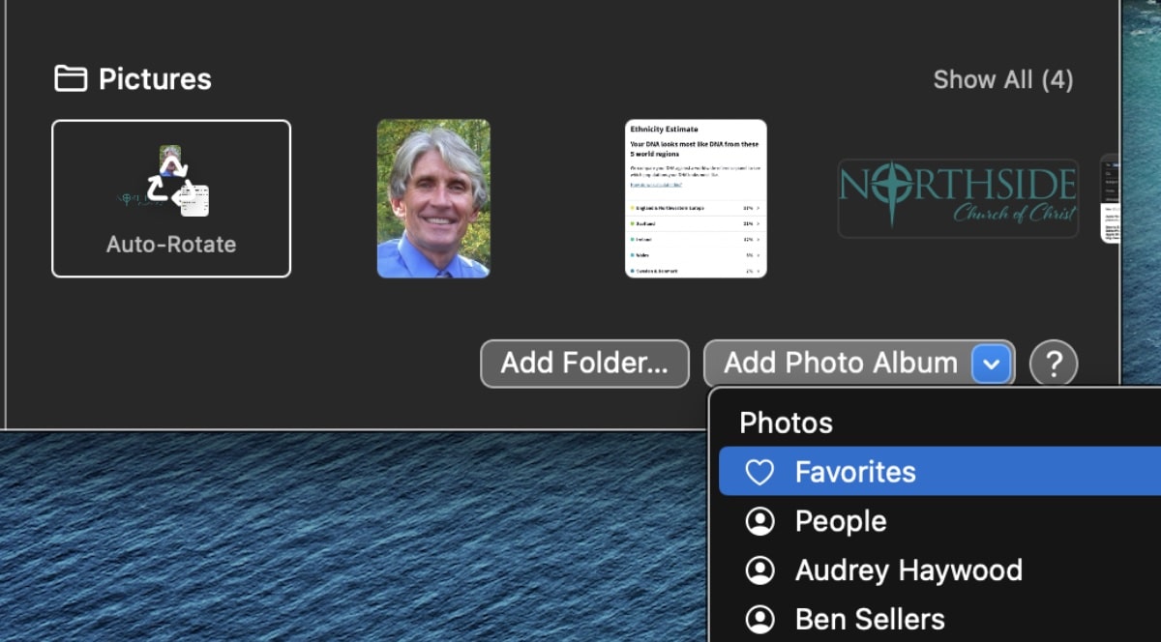This screenshot has width=1161, height=642.
Task: Click the partially visible thumbnail at right edge
Action: click(1110, 198)
